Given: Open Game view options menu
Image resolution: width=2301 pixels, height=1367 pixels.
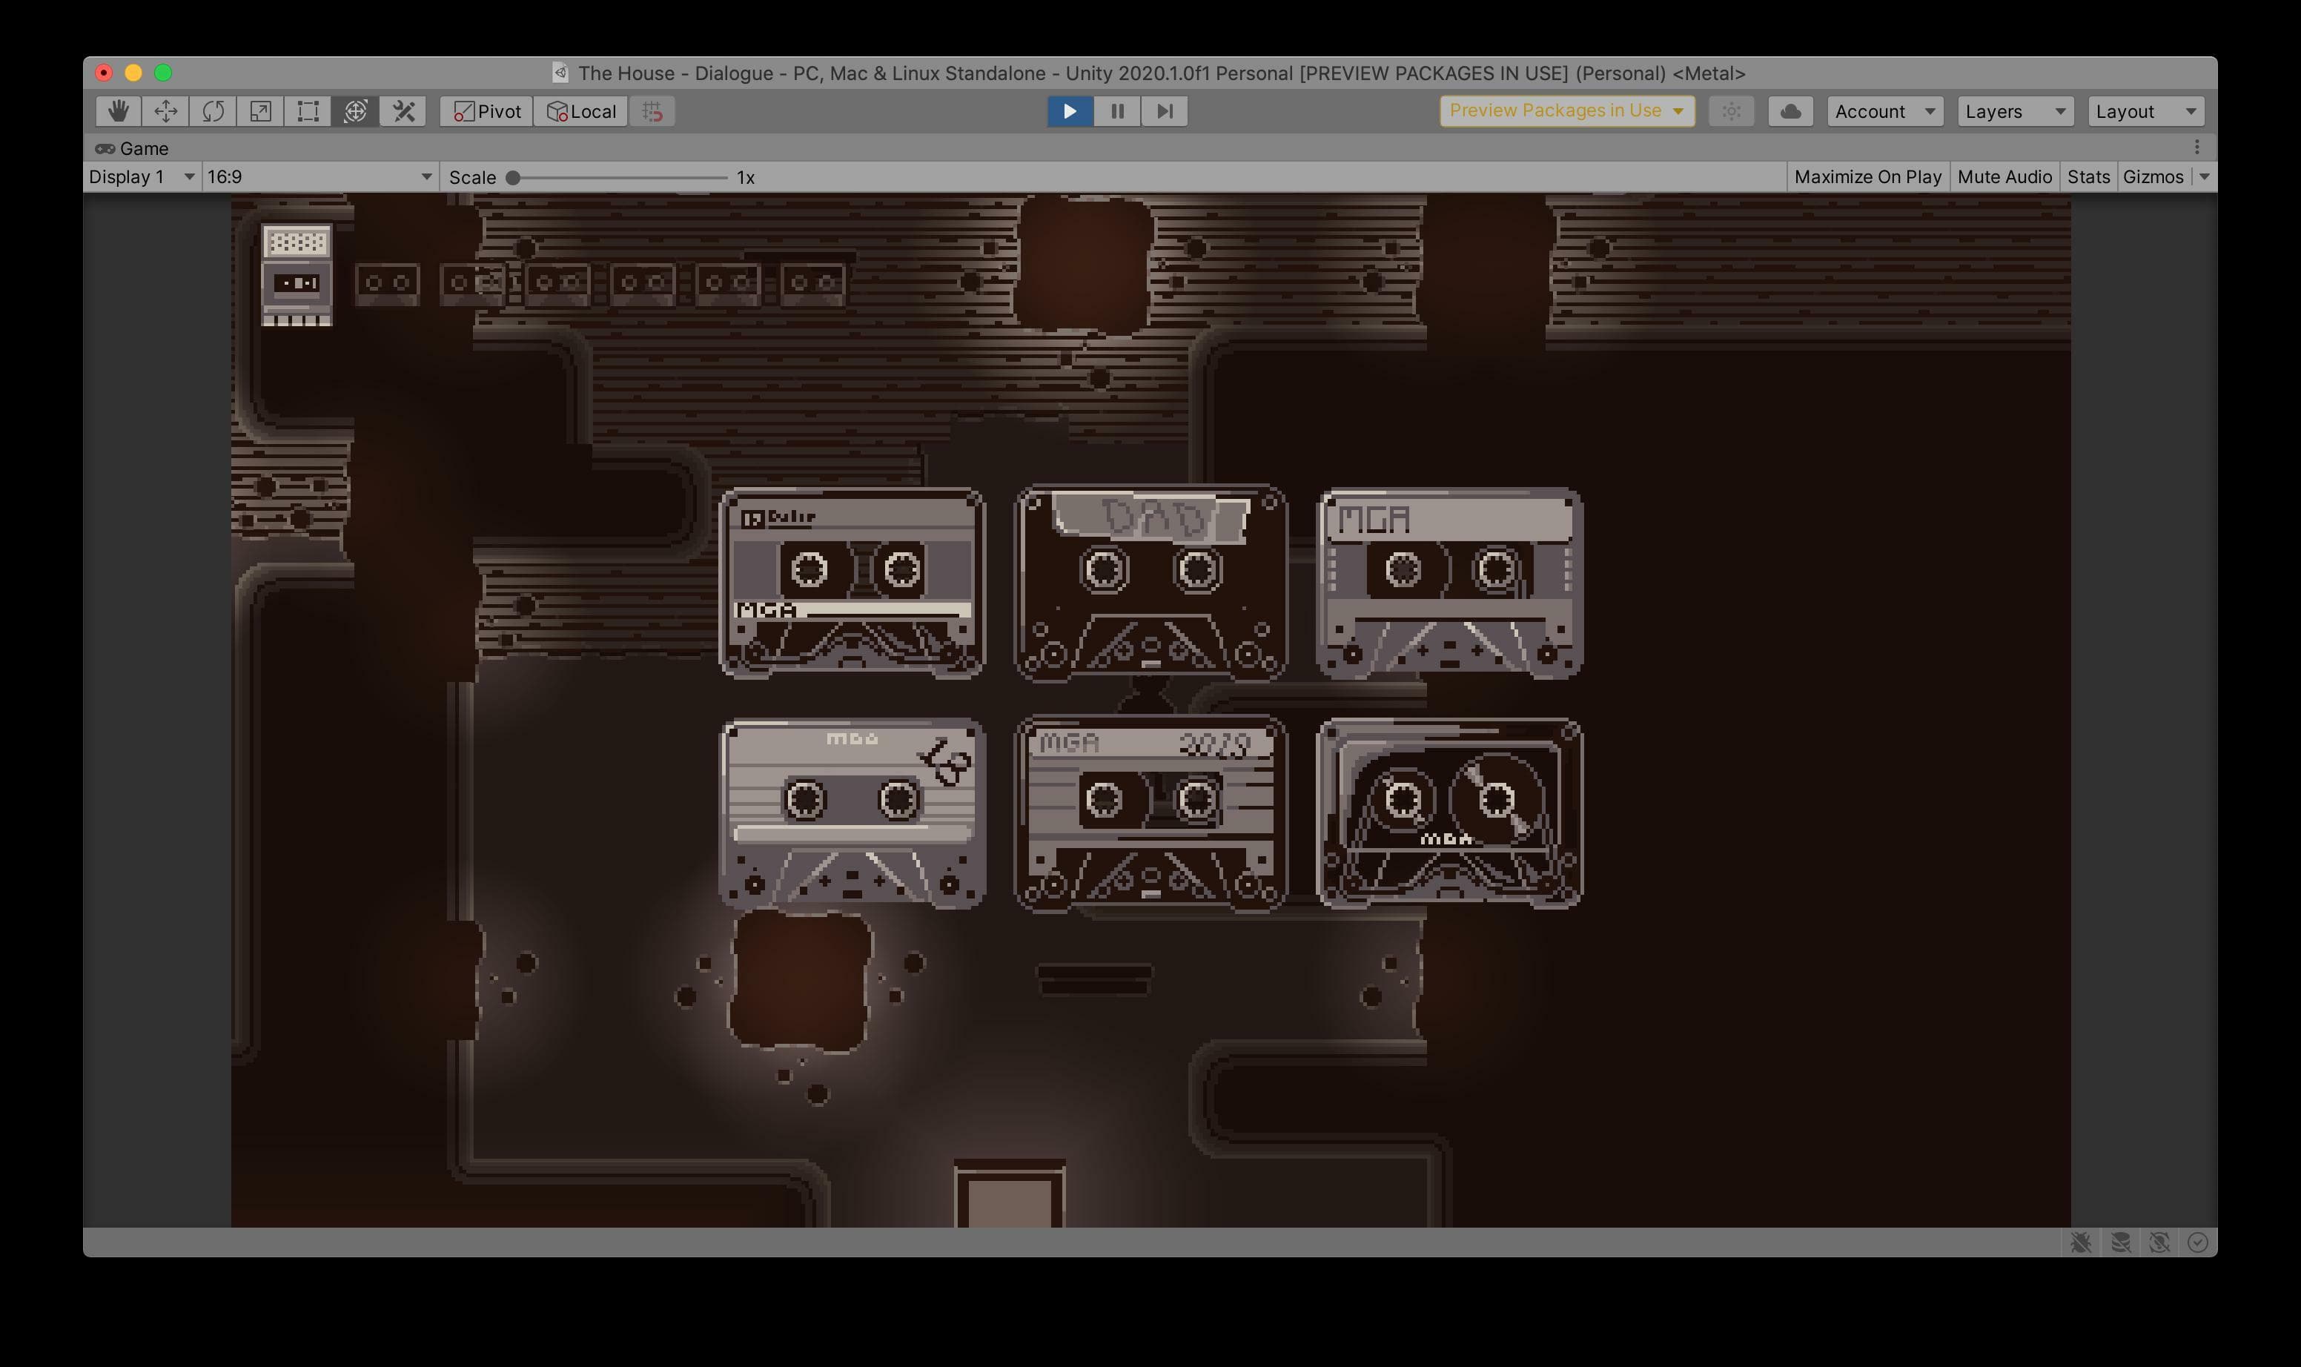Looking at the screenshot, I should [x=2197, y=148].
